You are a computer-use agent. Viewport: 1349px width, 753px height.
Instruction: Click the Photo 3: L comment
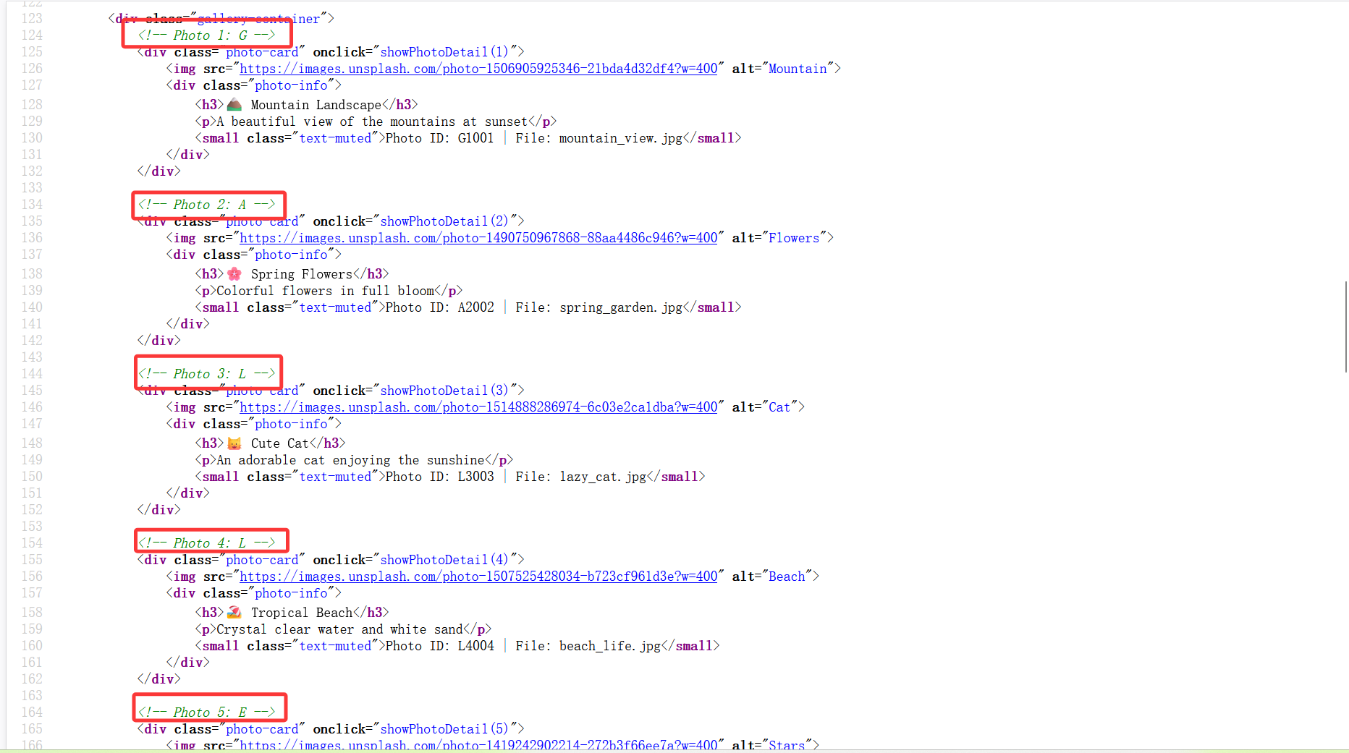click(x=206, y=374)
